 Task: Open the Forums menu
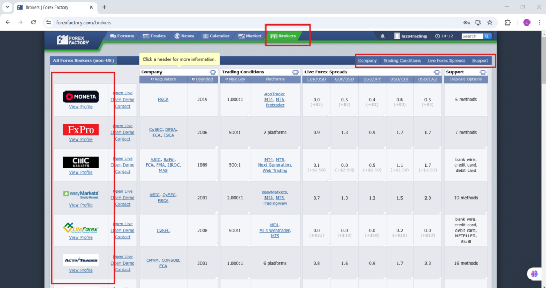click(x=122, y=36)
